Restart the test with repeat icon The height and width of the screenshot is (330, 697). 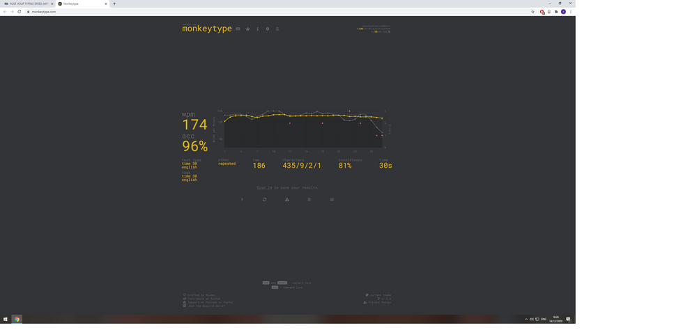tap(264, 200)
